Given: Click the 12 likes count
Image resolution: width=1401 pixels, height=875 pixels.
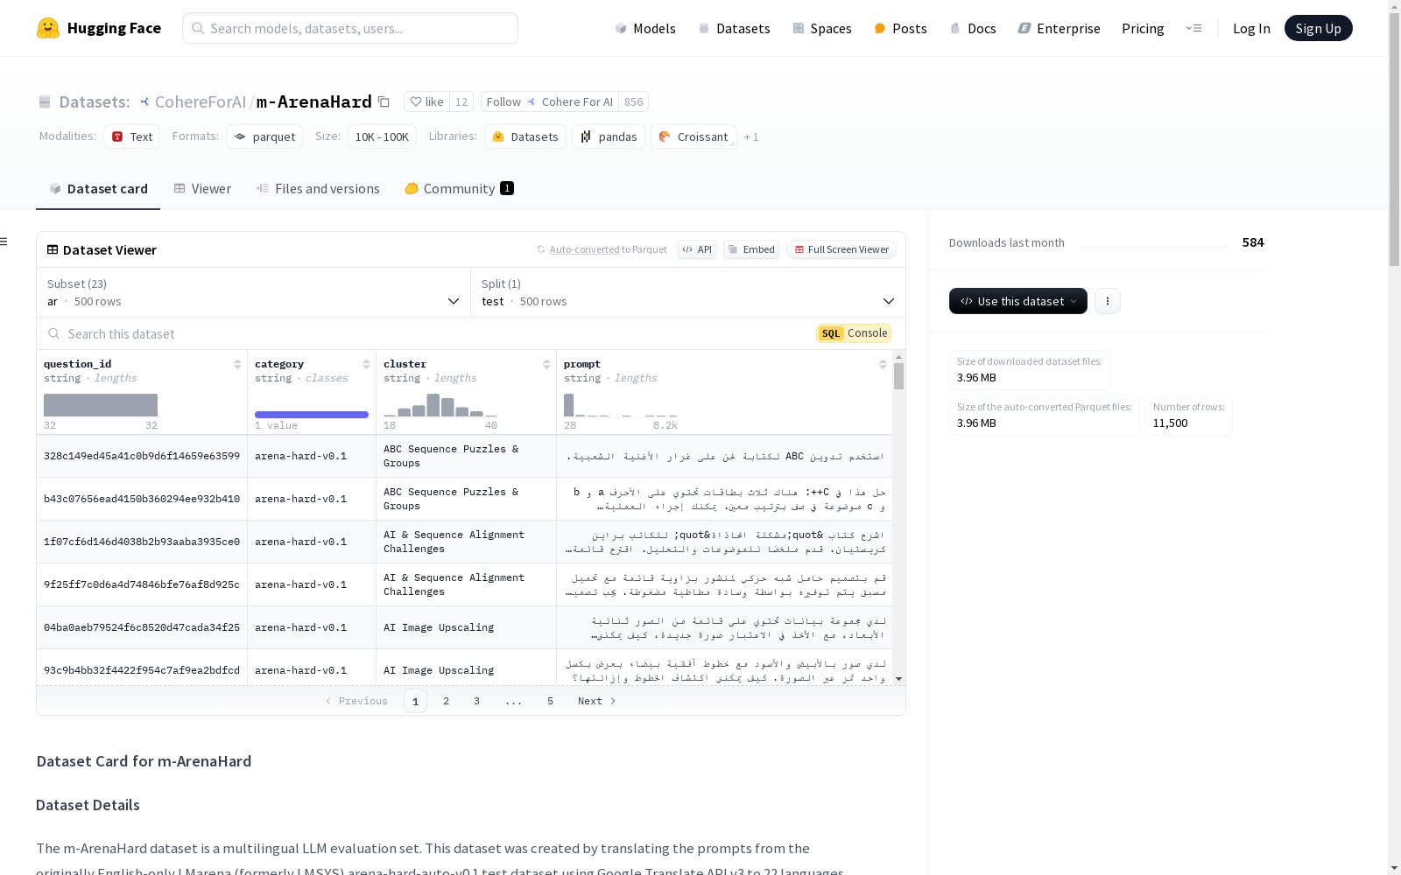Looking at the screenshot, I should coord(461,101).
